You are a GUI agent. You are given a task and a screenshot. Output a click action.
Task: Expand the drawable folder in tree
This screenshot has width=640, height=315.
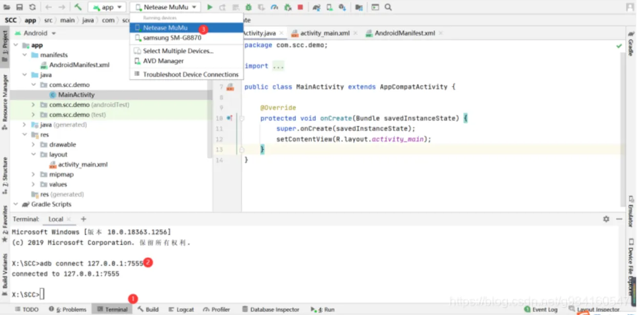click(x=34, y=145)
